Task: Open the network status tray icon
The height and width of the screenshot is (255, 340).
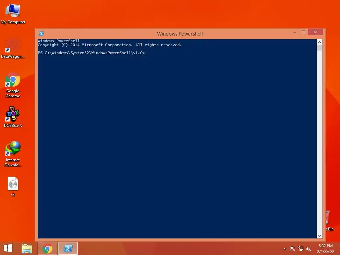Action: coord(300,249)
